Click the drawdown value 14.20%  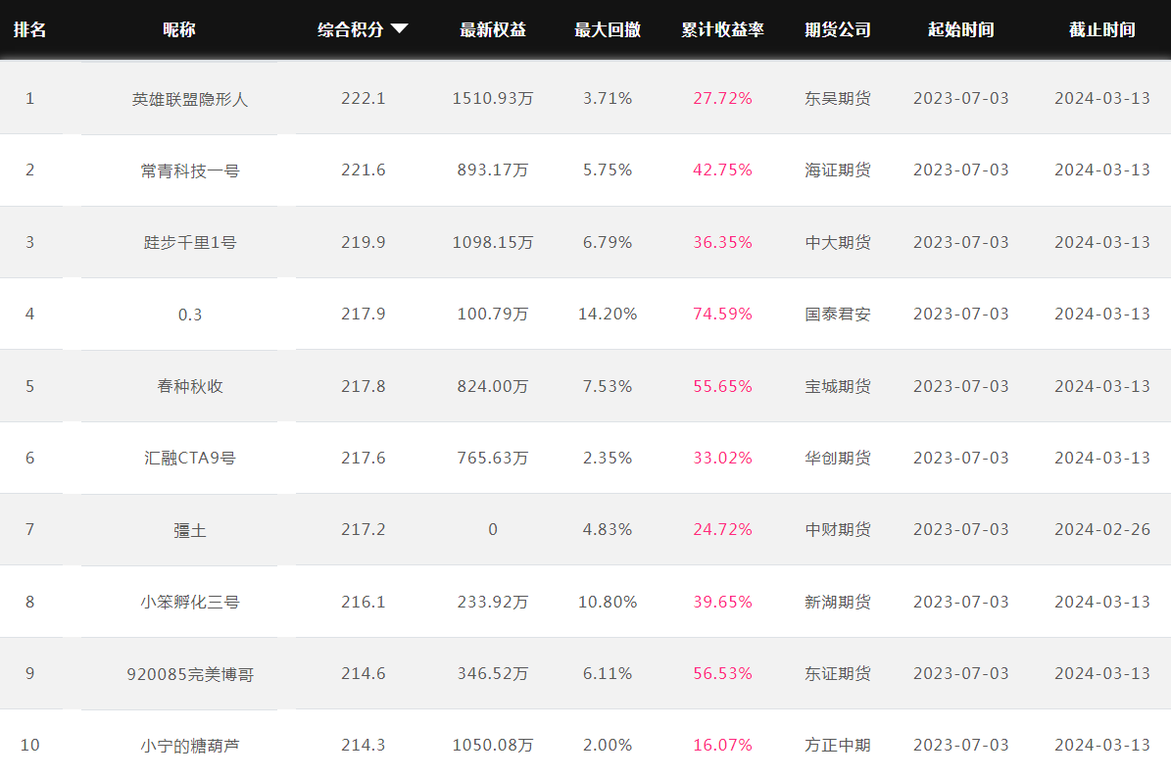coord(608,315)
